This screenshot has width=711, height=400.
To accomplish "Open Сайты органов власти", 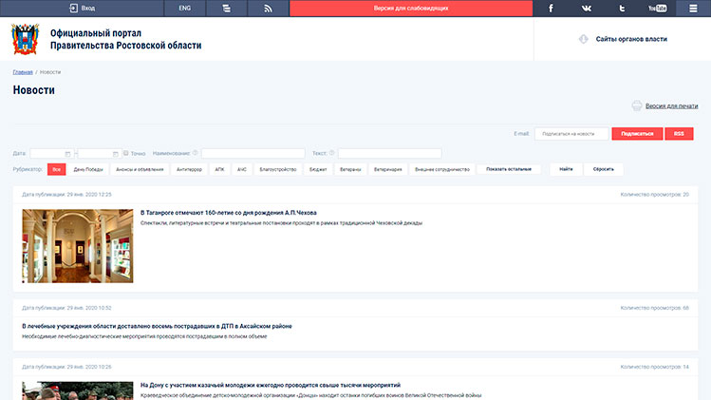I will (630, 39).
